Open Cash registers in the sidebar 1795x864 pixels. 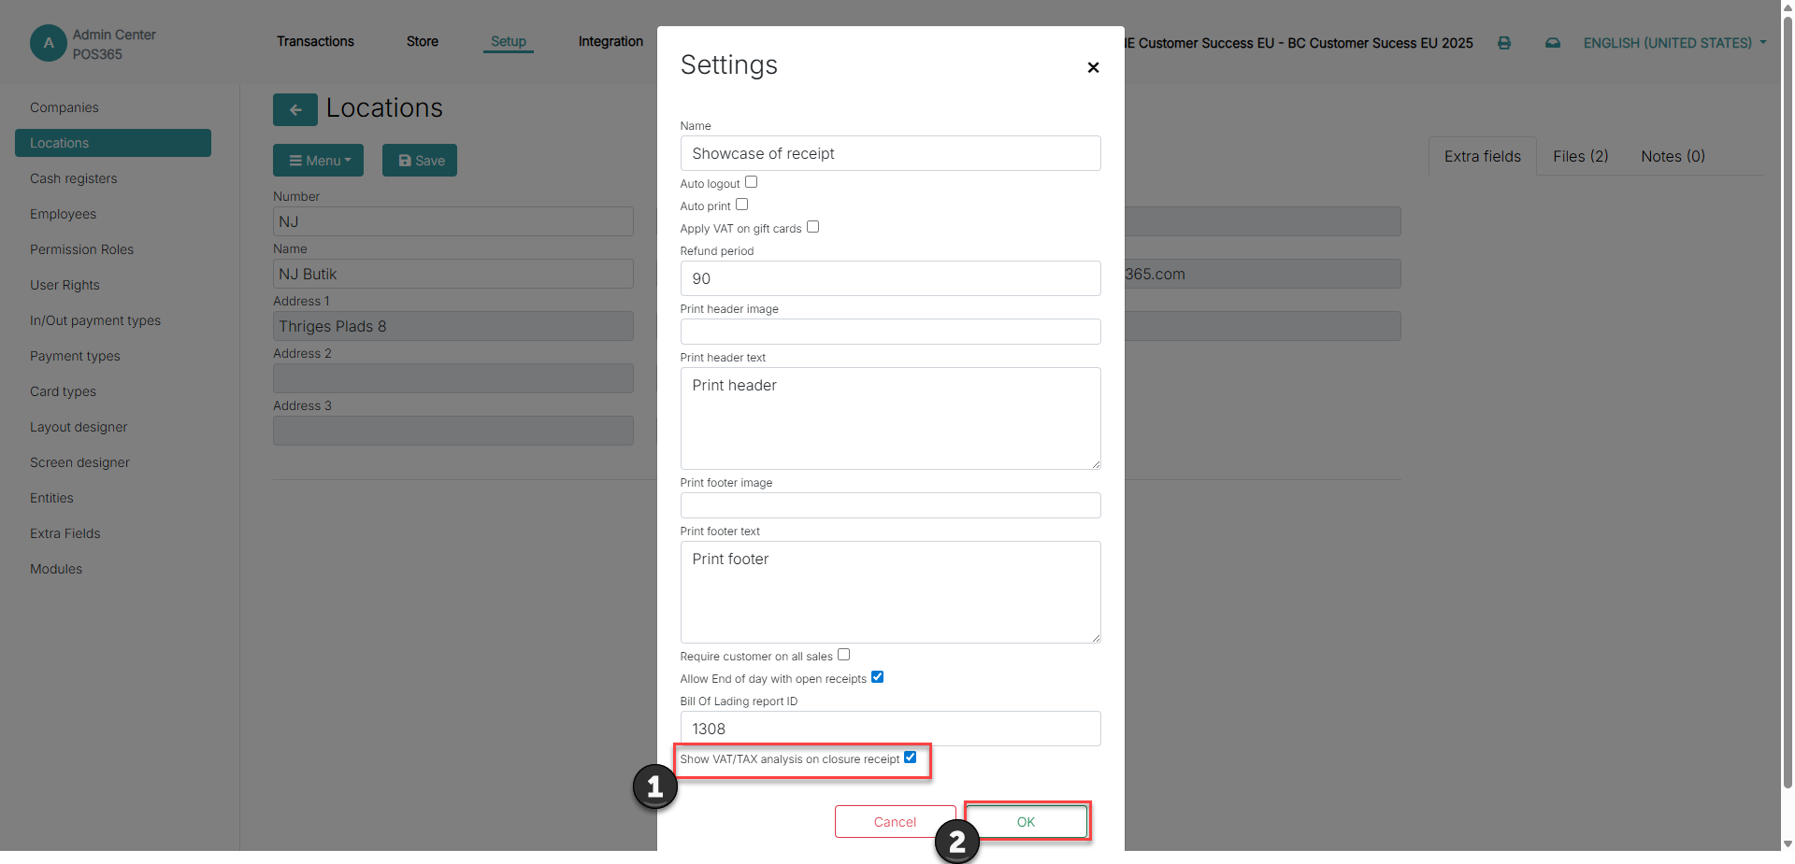tap(74, 178)
